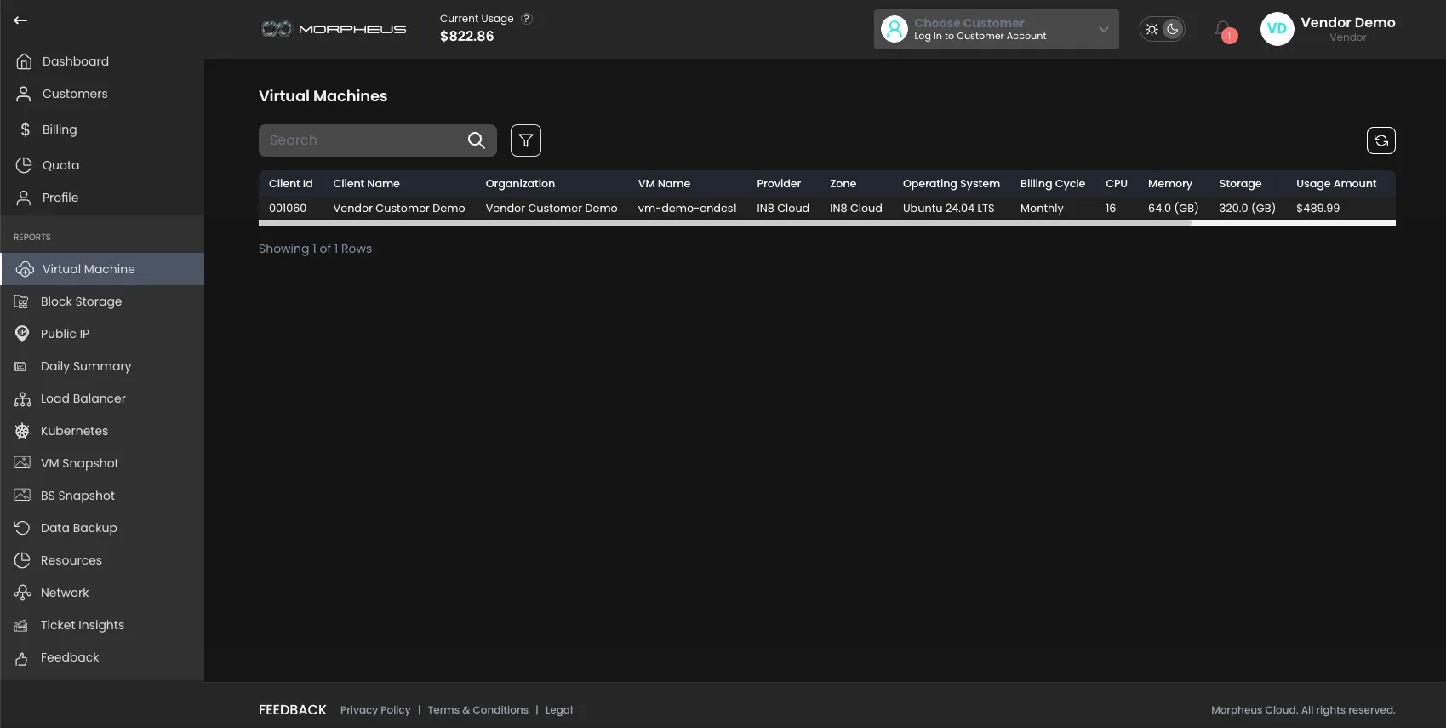Click the Morpheus logo
The height and width of the screenshot is (728, 1446).
click(334, 29)
